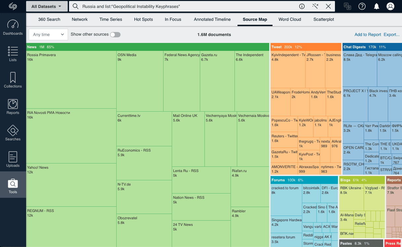Click the Blogs category header
This screenshot has width=402, height=247.
pyautogui.click(x=362, y=180)
